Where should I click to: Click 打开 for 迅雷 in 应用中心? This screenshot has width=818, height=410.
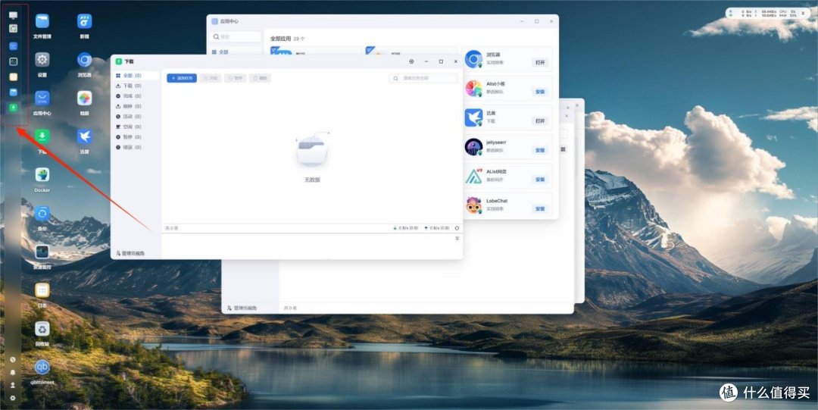point(540,121)
